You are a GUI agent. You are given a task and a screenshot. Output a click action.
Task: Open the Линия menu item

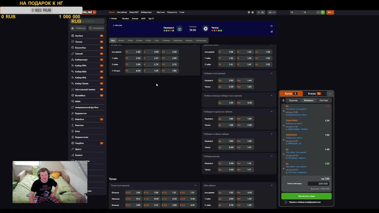[112, 12]
